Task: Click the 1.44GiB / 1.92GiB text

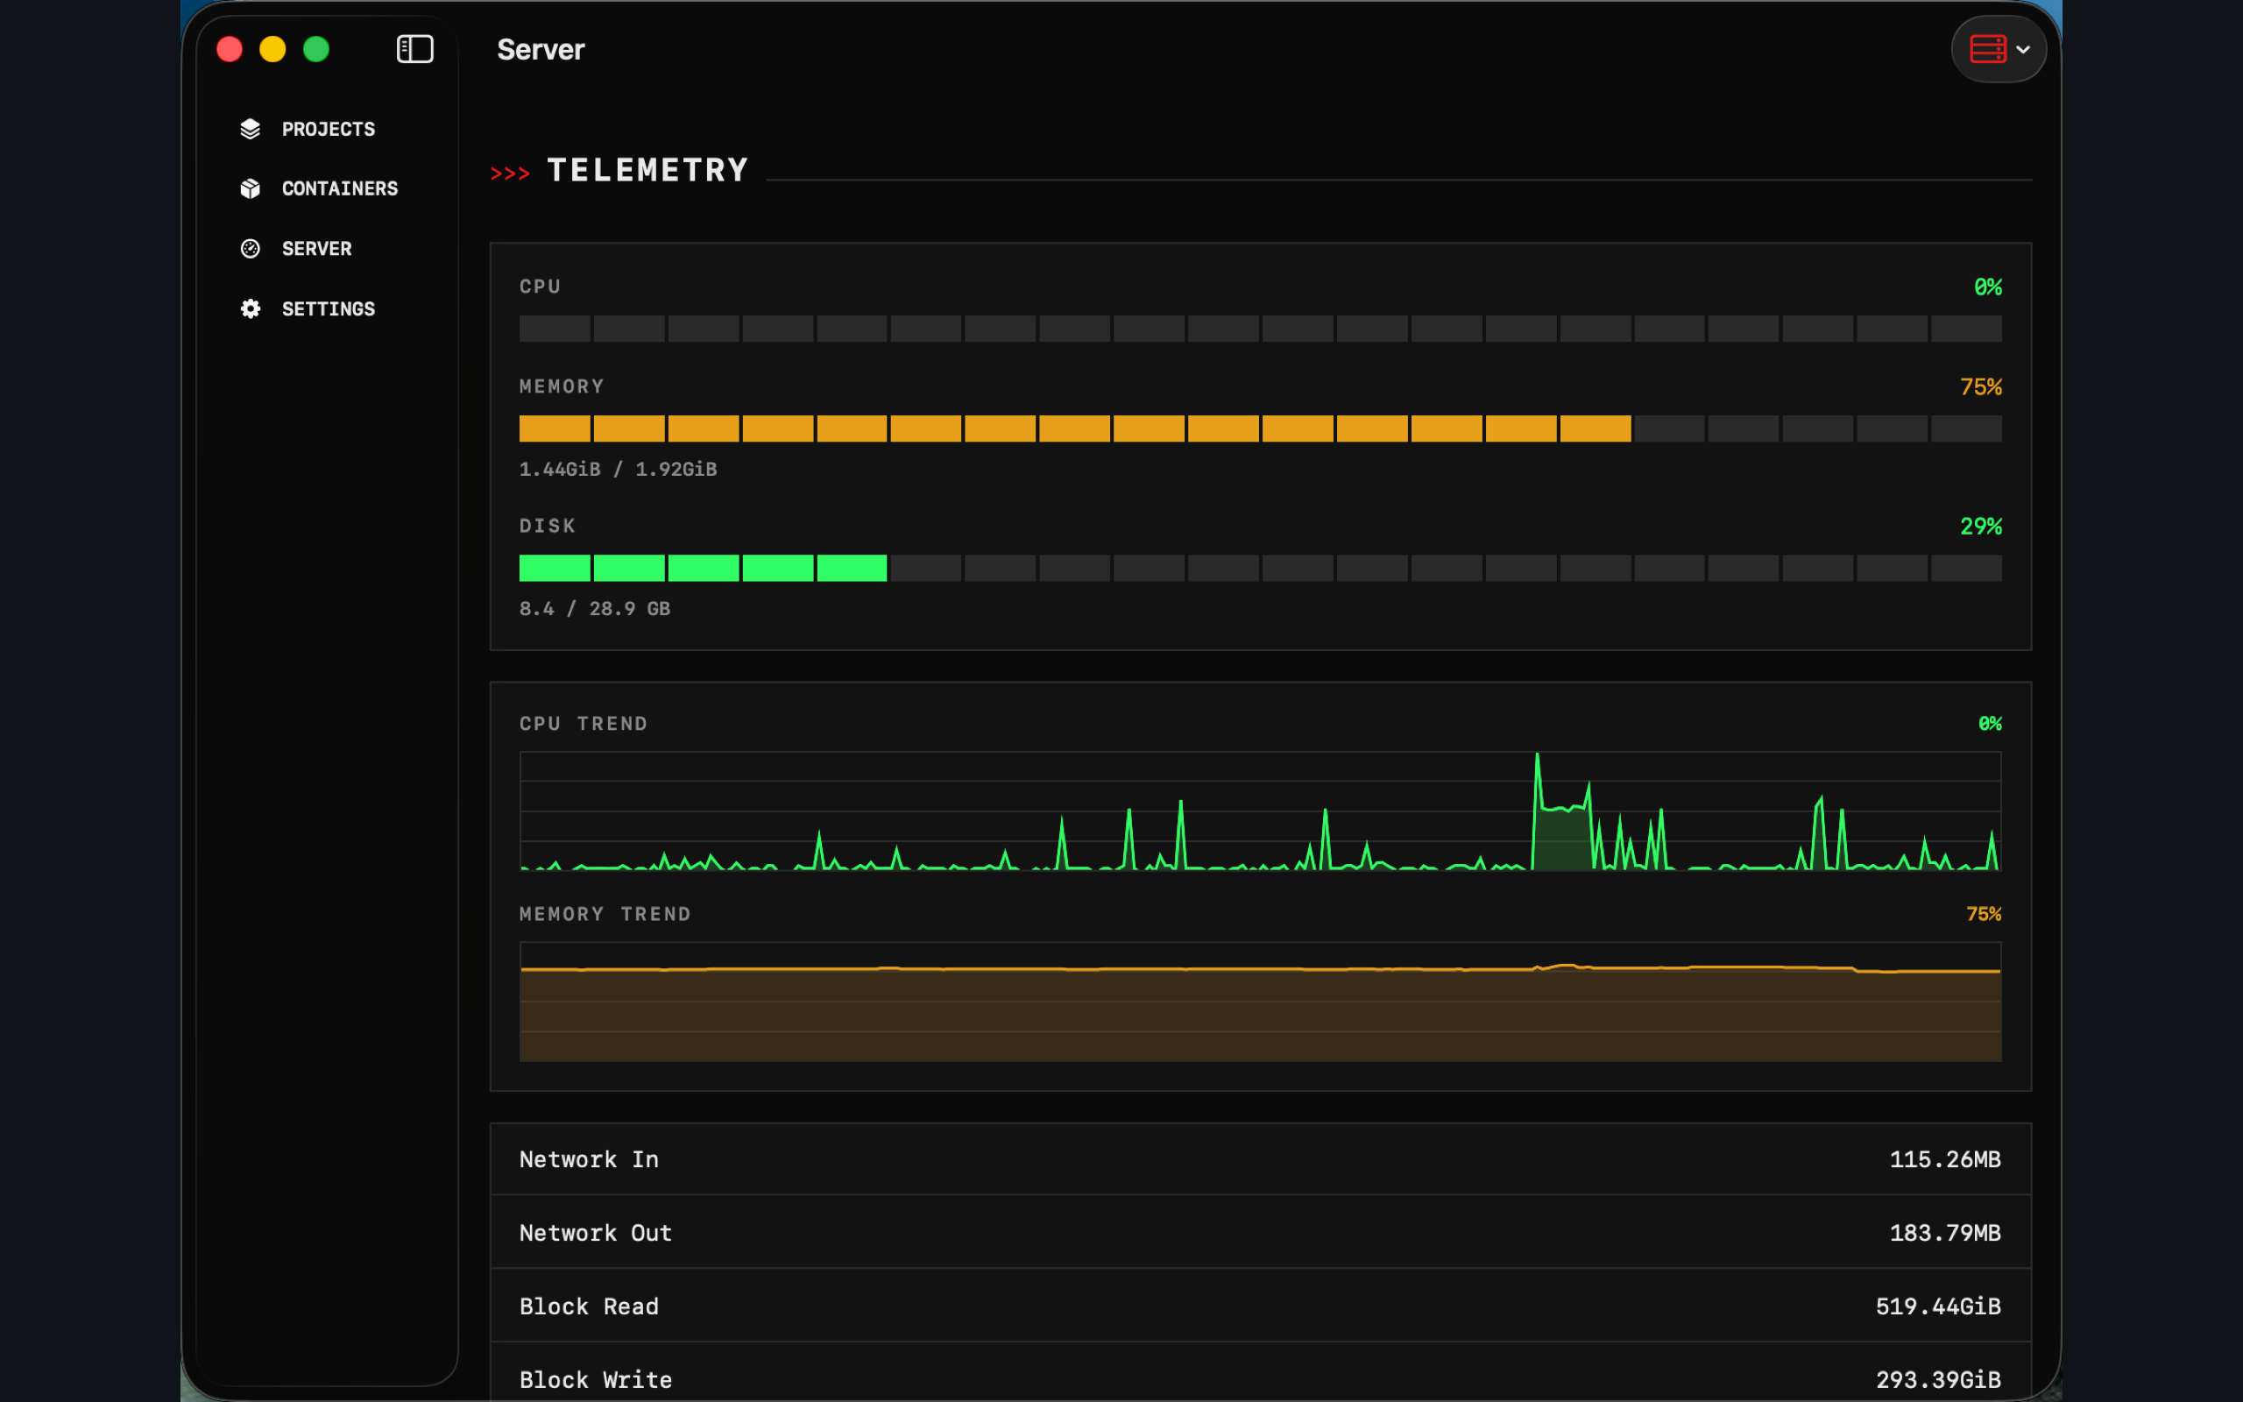Action: coord(619,469)
